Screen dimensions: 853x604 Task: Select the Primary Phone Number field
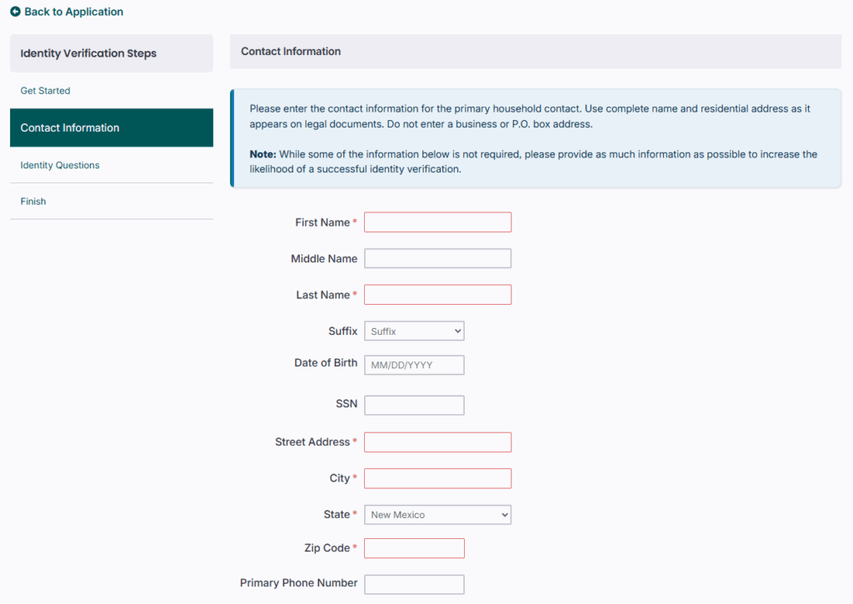[414, 584]
